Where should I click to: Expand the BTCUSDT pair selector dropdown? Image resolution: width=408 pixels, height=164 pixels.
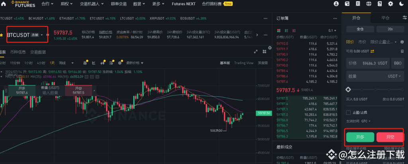point(41,35)
